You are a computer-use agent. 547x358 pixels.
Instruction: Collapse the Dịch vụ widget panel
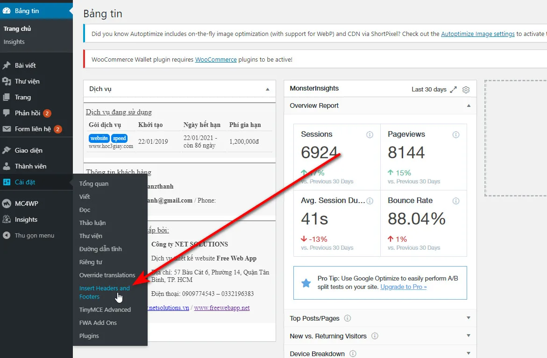268,89
